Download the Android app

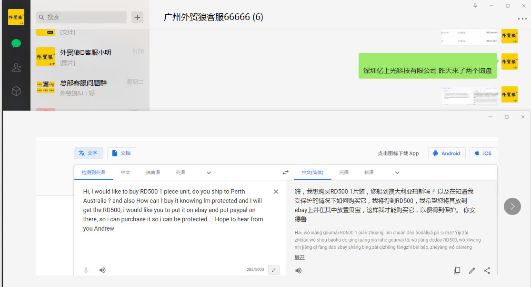(447, 153)
